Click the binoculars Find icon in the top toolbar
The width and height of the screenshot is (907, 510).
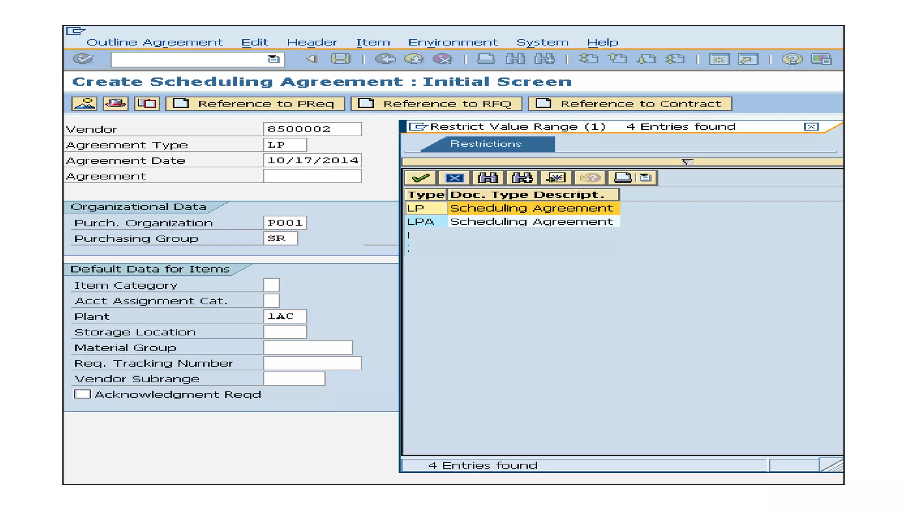pyautogui.click(x=515, y=59)
